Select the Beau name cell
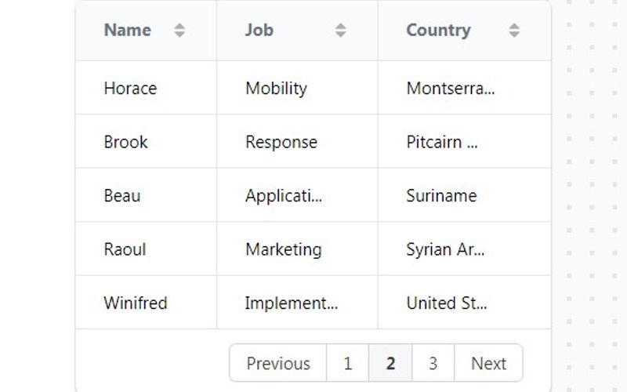The width and height of the screenshot is (627, 392). (122, 195)
